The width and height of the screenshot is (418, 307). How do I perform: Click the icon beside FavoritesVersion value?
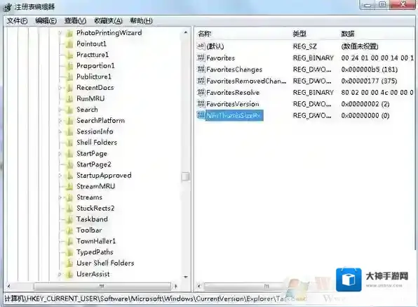pos(201,103)
